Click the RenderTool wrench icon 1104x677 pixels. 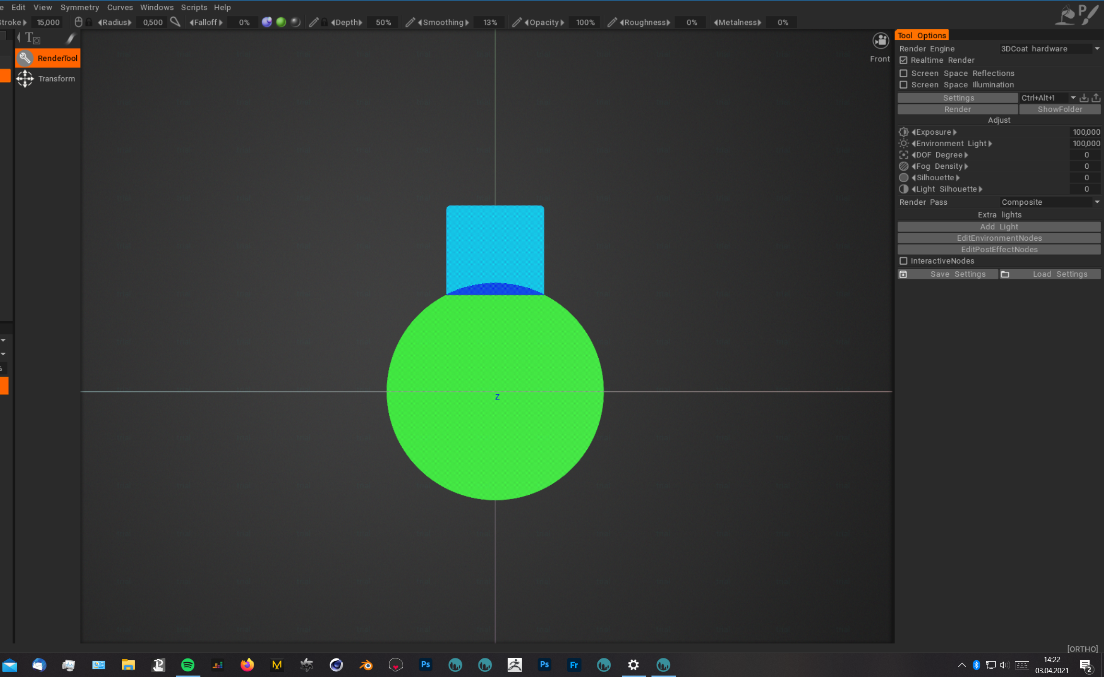click(x=25, y=58)
